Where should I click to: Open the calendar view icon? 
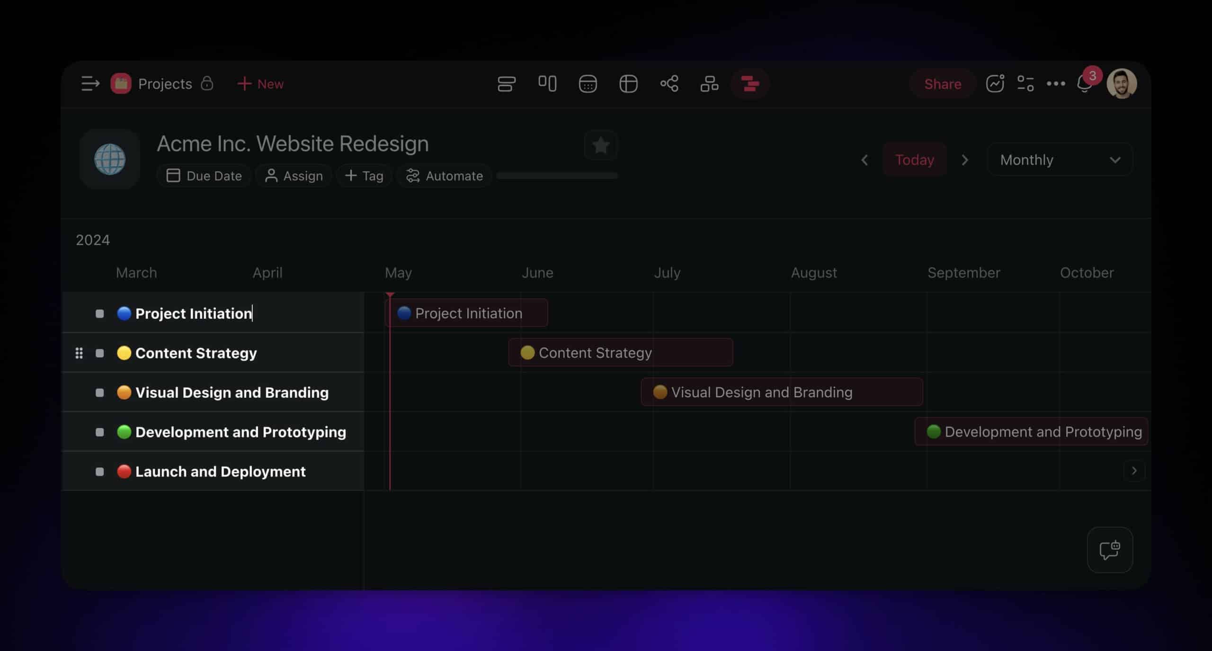[588, 84]
